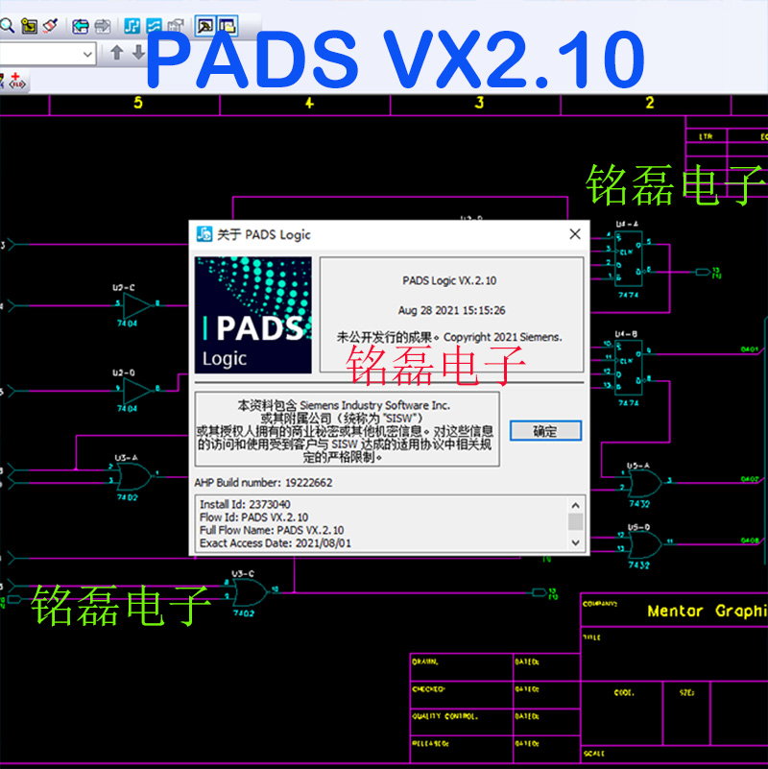Click the sheet border column label 4
The width and height of the screenshot is (768, 769).
[309, 103]
